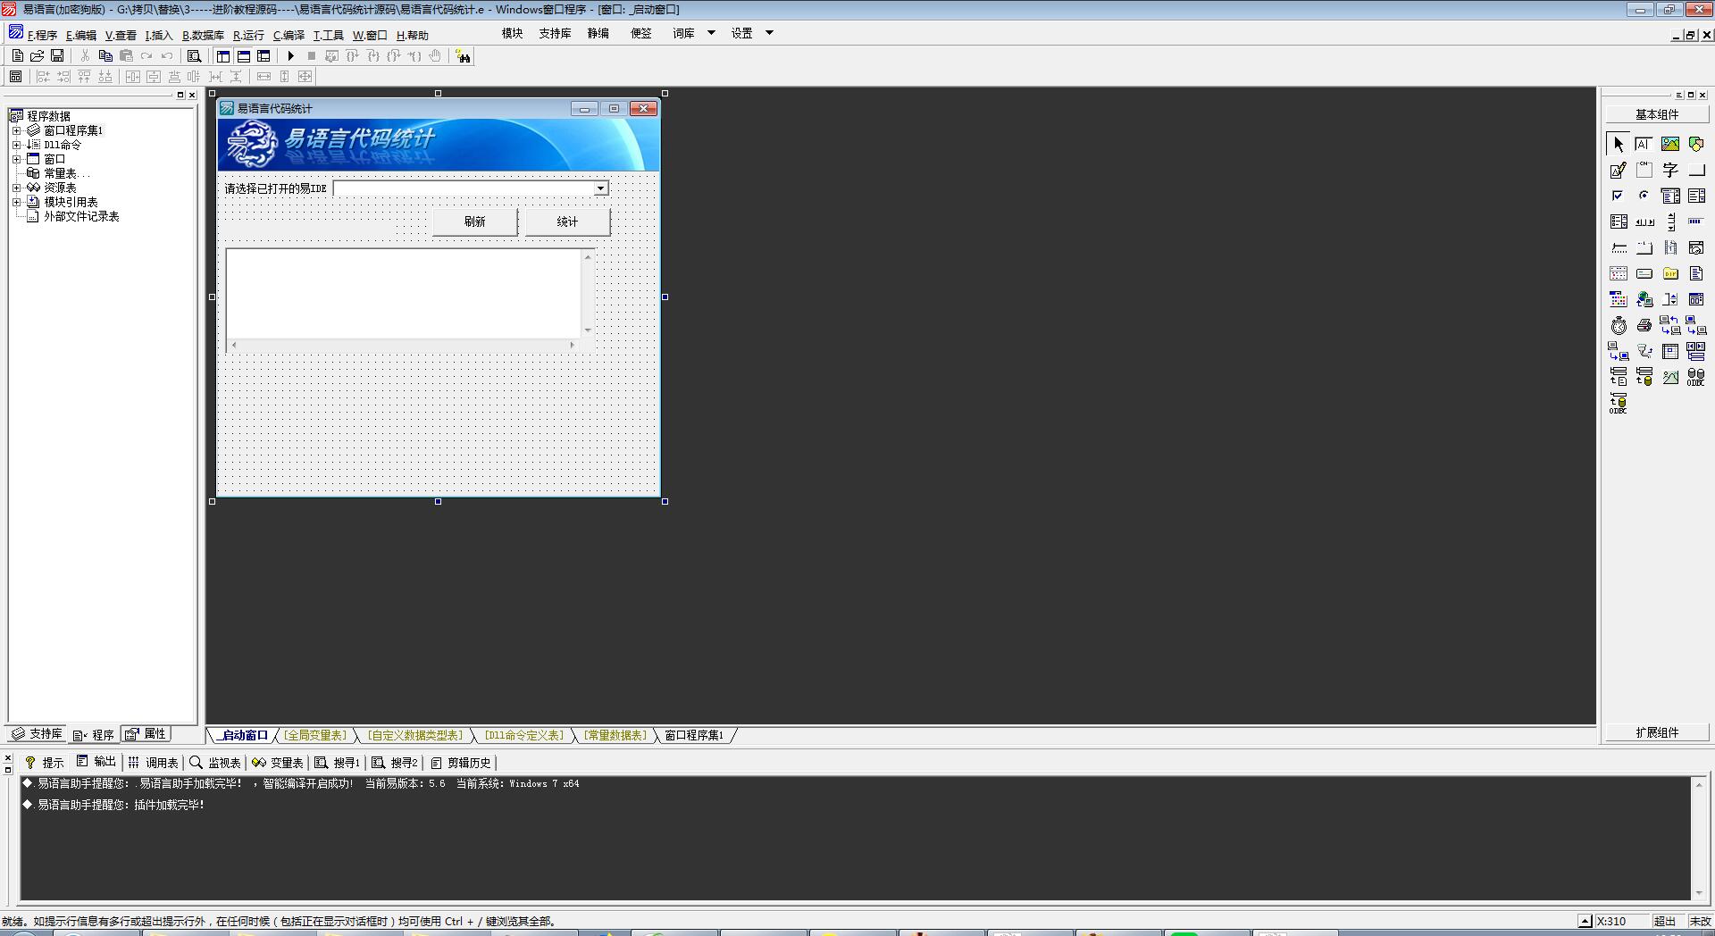Open the dropdown arrow next to 设置
Screen dimensions: 1715x936
[769, 33]
